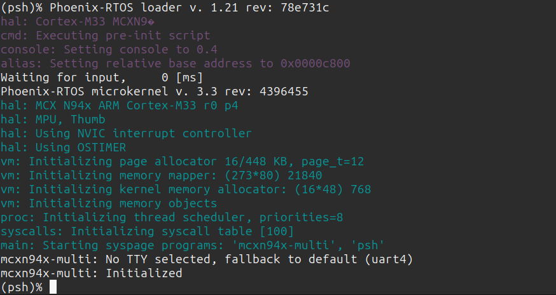This screenshot has width=556, height=295.
Task: Click 'priorities=8' in scheduler line
Action: pyautogui.click(x=302, y=217)
